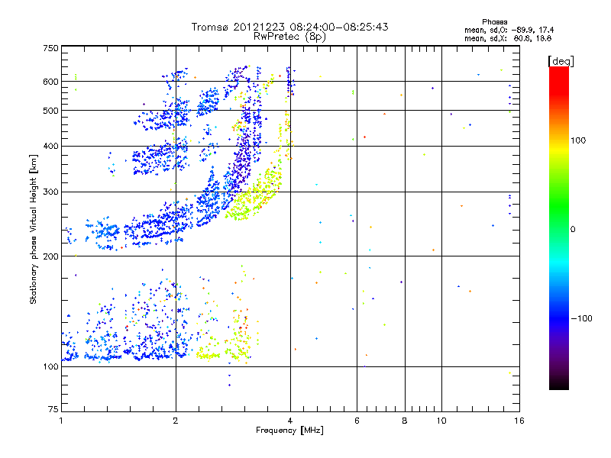Click the 'Phases' header text
Viewport: 611px width, 458px height.
coord(494,22)
